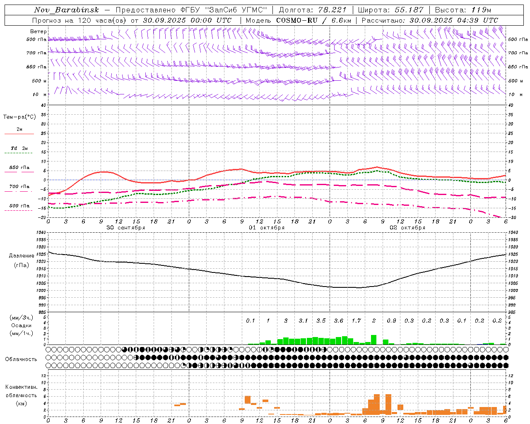Select the 2м legend label
530x424 pixels.
pyautogui.click(x=19, y=129)
